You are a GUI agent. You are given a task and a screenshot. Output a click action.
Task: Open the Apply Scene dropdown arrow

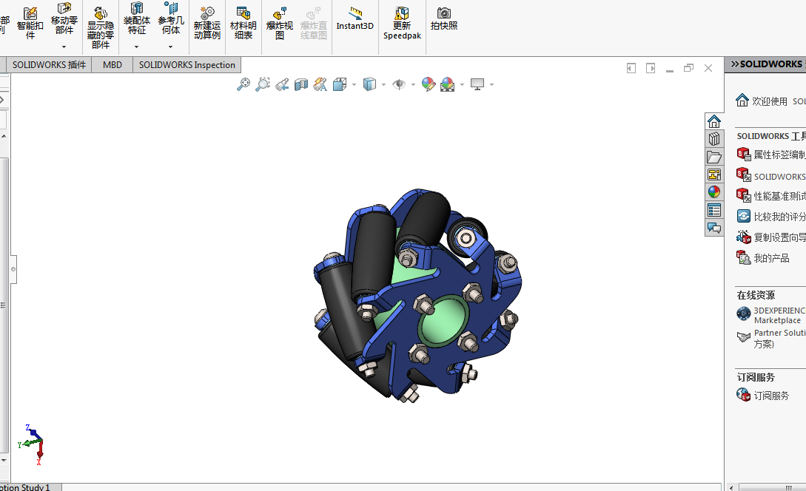tap(462, 85)
